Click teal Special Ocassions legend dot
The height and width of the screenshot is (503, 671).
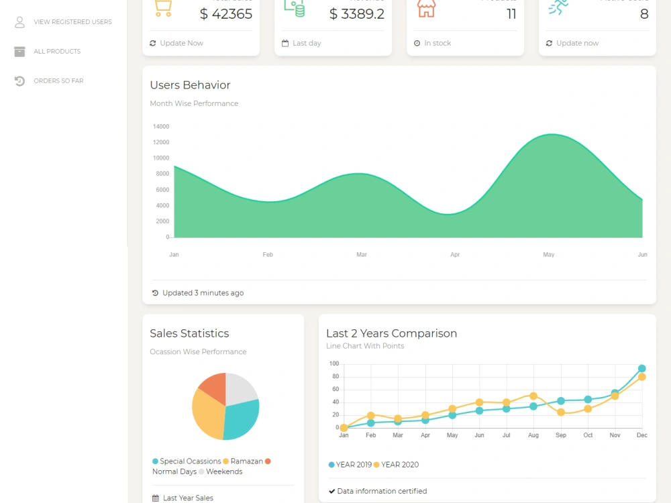pos(156,461)
